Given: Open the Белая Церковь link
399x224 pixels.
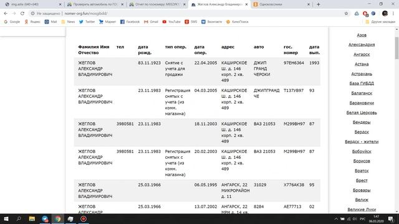Looking at the screenshot, I should tap(362, 113).
